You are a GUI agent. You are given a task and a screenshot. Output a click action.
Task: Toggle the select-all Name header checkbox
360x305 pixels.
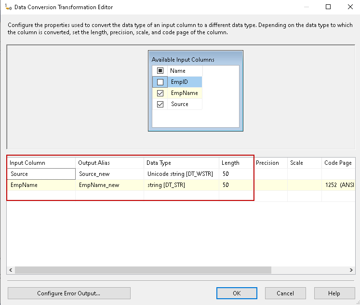[x=160, y=71]
